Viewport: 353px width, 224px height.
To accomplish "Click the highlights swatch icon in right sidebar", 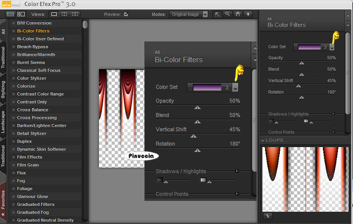I will 306,121.
